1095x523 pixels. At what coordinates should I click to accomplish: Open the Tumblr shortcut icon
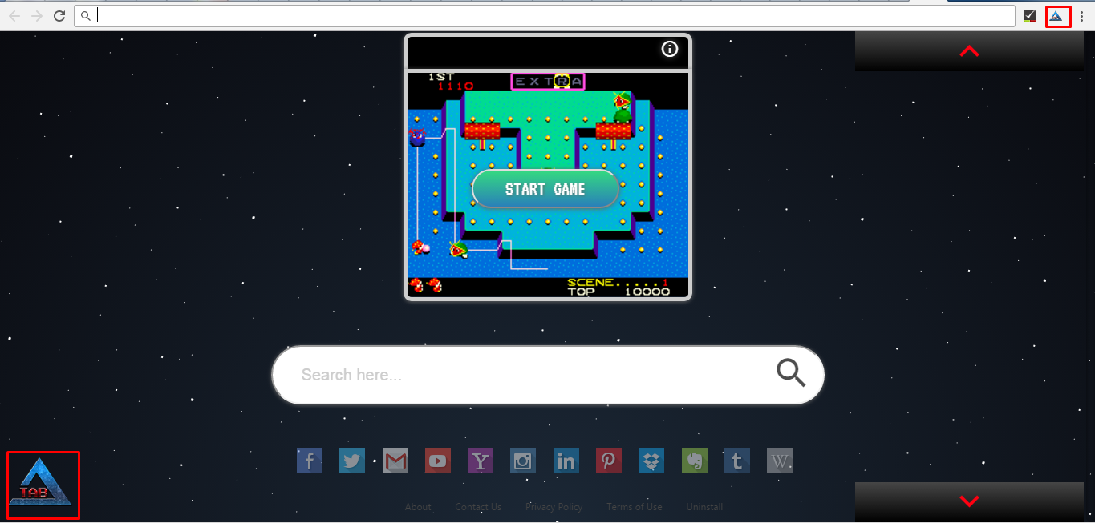737,461
